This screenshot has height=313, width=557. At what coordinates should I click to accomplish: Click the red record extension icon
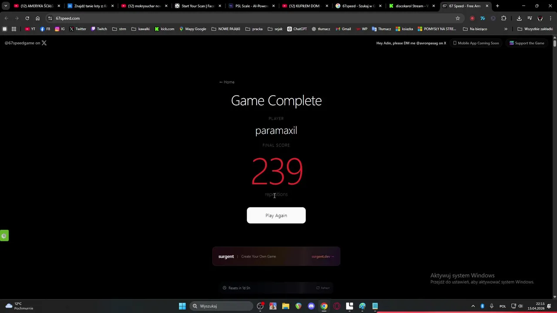click(472, 18)
